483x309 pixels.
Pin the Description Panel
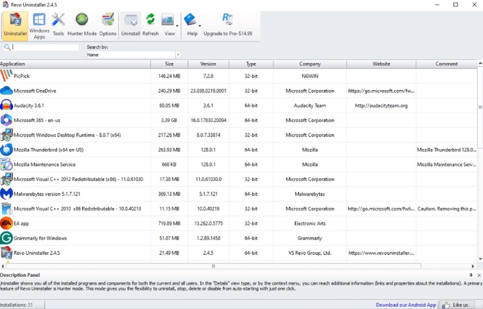[x=471, y=275]
